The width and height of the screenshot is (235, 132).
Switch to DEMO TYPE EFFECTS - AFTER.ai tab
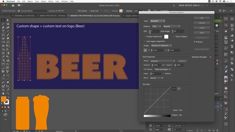tap(53, 15)
